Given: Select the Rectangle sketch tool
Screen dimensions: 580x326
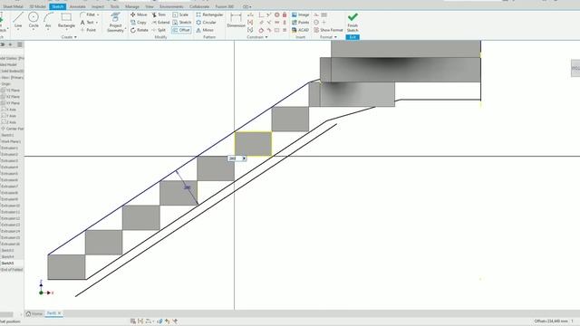Looking at the screenshot, I should pyautogui.click(x=66, y=20).
